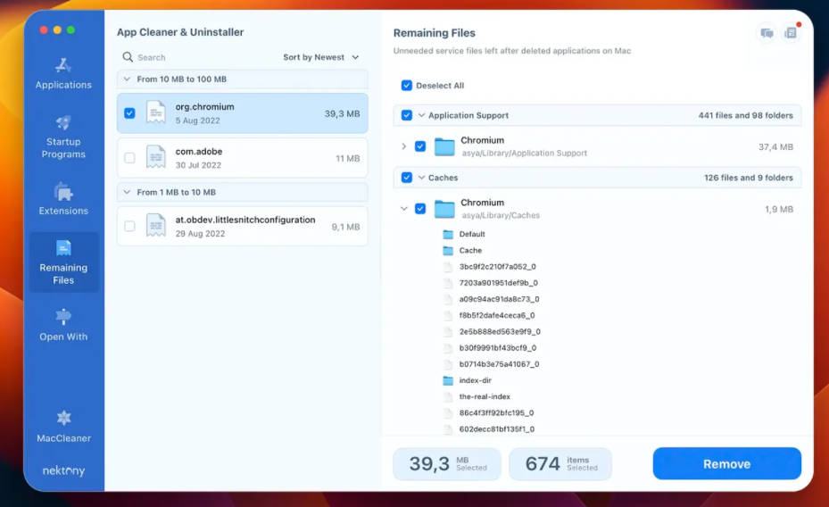This screenshot has width=829, height=507.
Task: Click the index-dir folder icon
Action: 448,380
